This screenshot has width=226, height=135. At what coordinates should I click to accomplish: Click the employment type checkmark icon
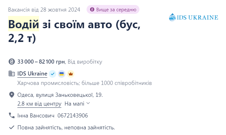pyautogui.click(x=12, y=127)
